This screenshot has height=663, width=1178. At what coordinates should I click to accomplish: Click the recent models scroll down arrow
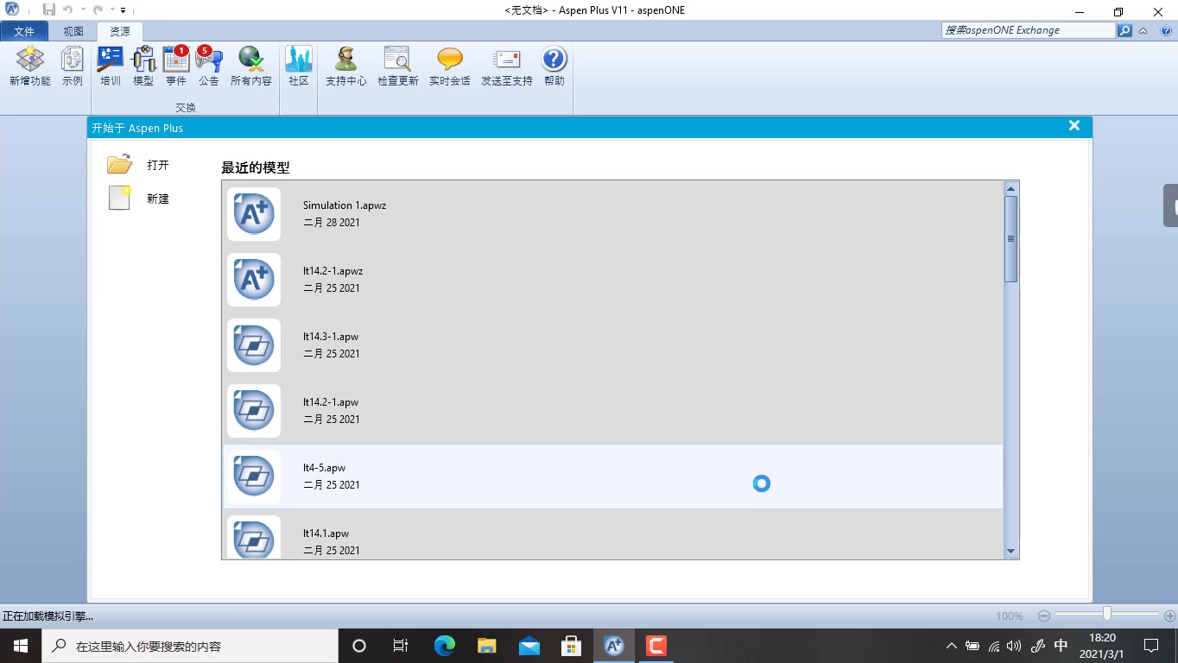[x=1011, y=552]
